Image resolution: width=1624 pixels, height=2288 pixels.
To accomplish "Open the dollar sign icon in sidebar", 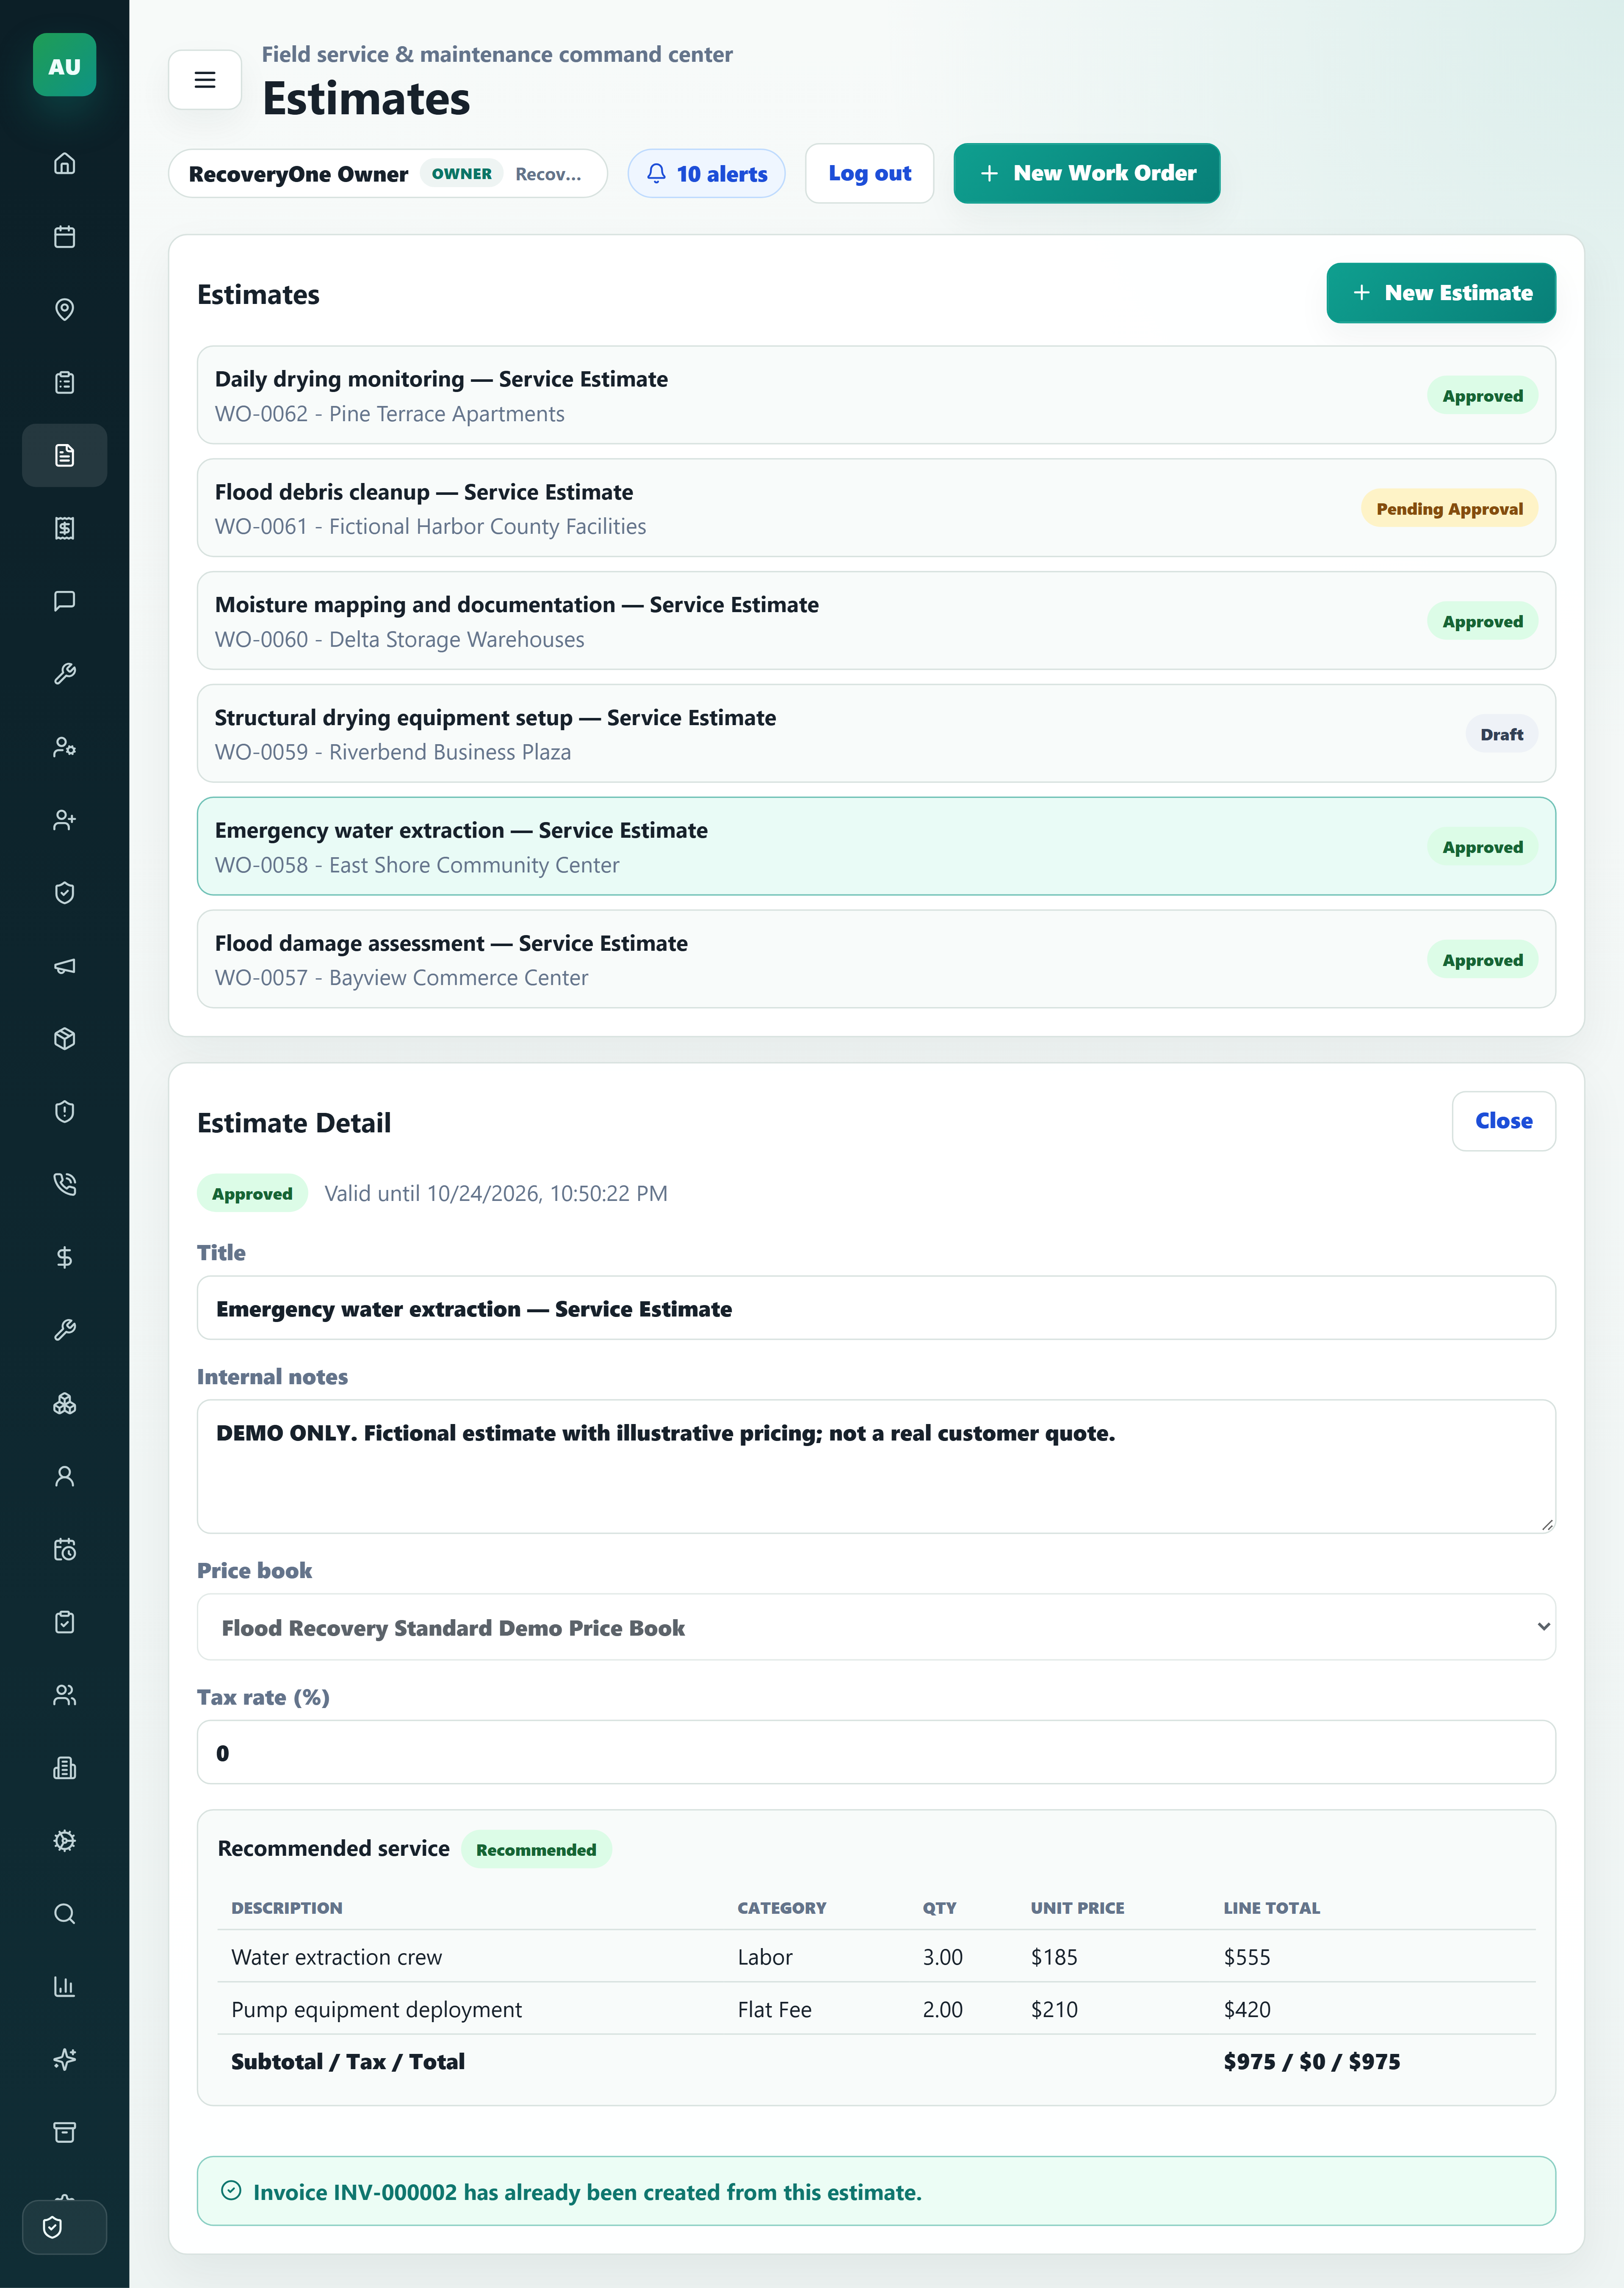I will (x=64, y=1258).
